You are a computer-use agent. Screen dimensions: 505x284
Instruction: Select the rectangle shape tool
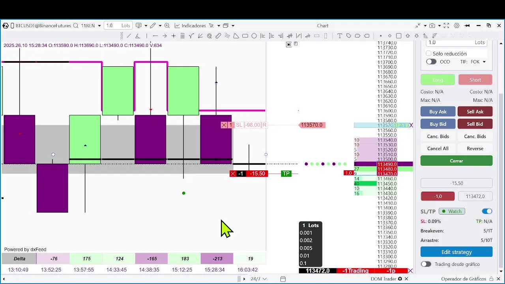245,36
